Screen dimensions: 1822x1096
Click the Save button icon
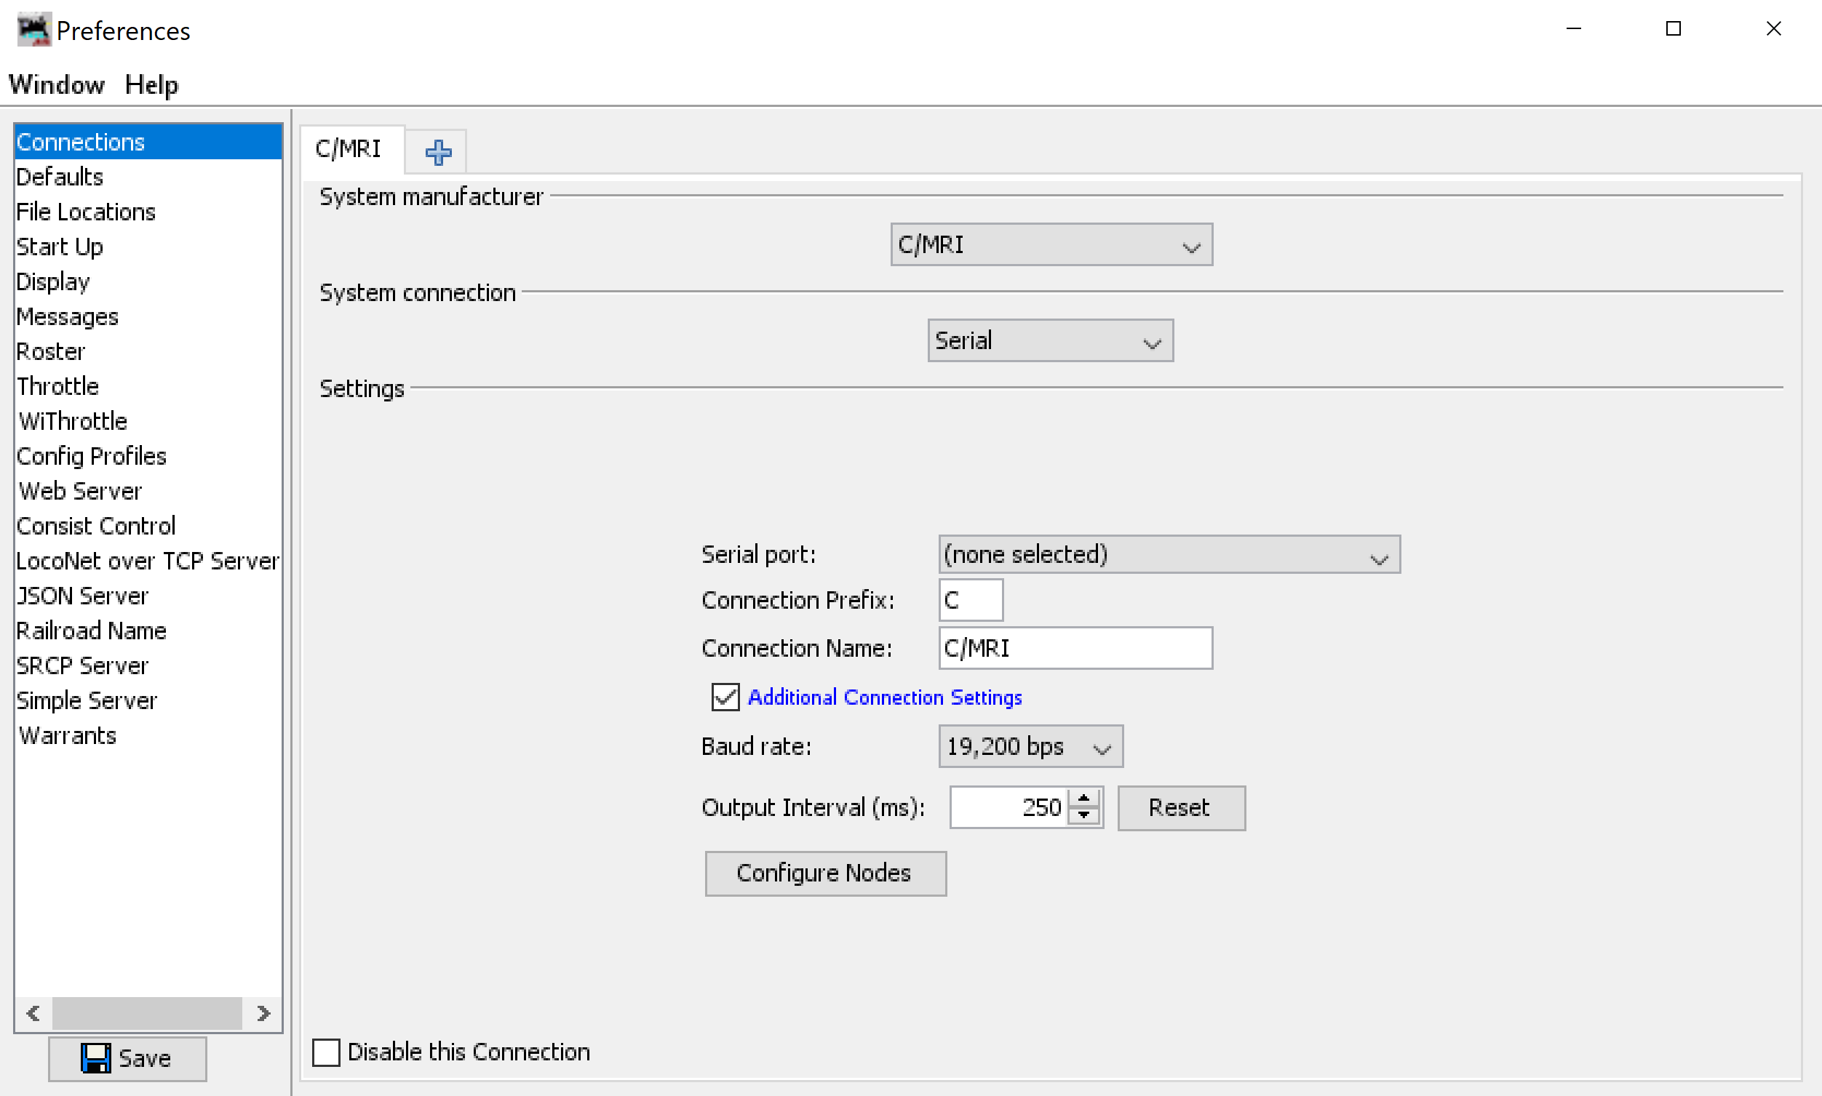click(96, 1058)
